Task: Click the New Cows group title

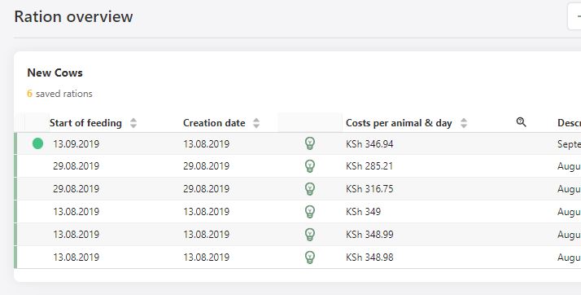Action: click(x=55, y=73)
